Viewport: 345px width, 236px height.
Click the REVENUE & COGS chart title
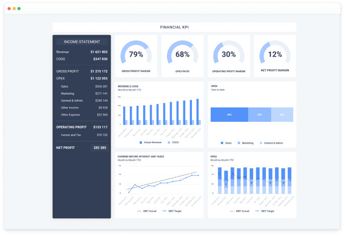128,87
